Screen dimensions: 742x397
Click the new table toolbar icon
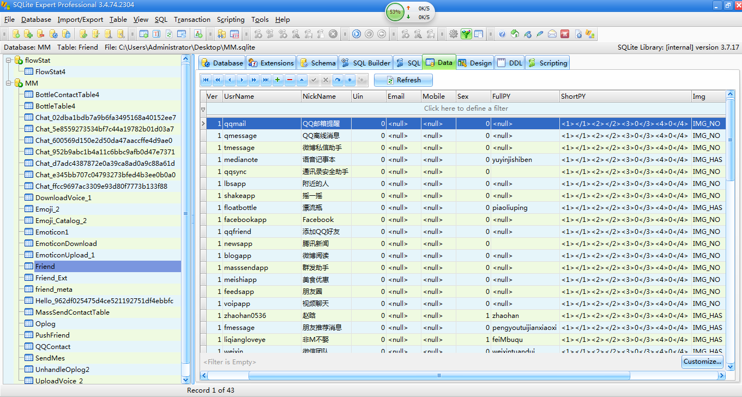click(143, 34)
